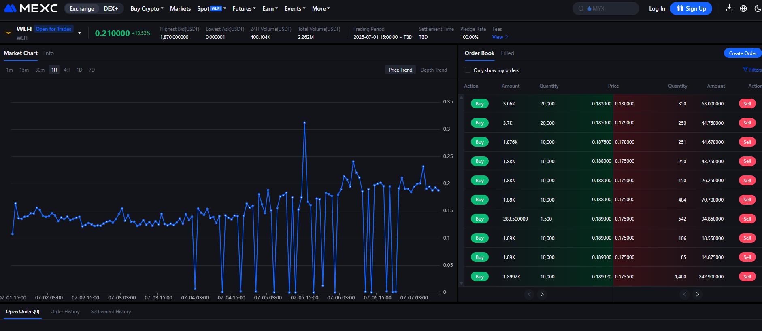This screenshot has width=762, height=331.
Task: Open the download app icon
Action: pos(729,8)
